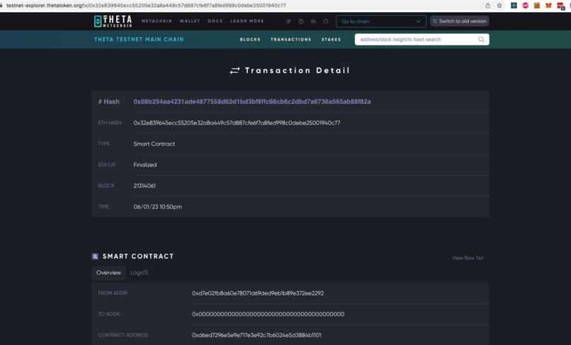Open the MetaMask fox extension icon

pos(548,6)
